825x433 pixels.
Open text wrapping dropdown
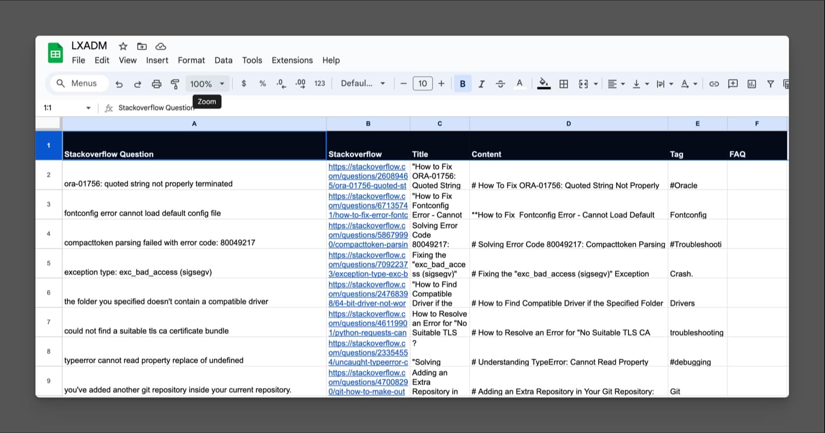pos(665,84)
